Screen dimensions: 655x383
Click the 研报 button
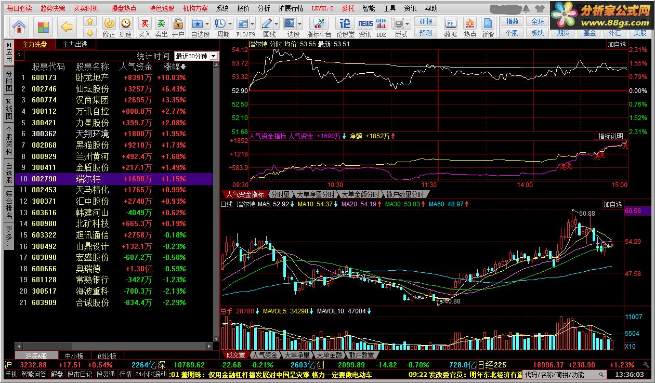[426, 21]
